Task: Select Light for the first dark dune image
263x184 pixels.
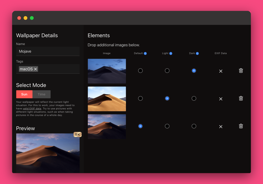Action: pyautogui.click(x=167, y=71)
